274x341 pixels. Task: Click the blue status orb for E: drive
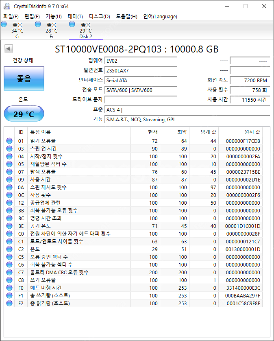coord(38,24)
